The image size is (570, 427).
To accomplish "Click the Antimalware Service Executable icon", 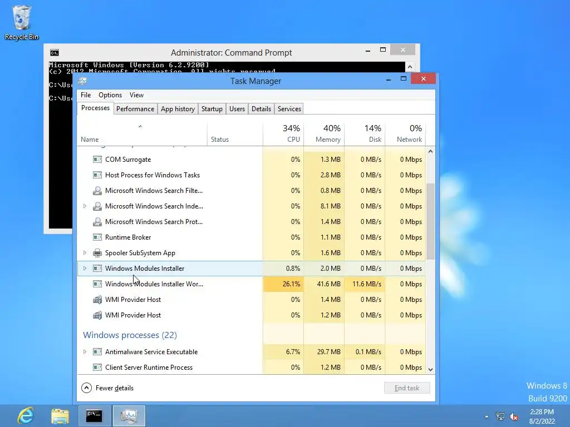I will pyautogui.click(x=97, y=352).
